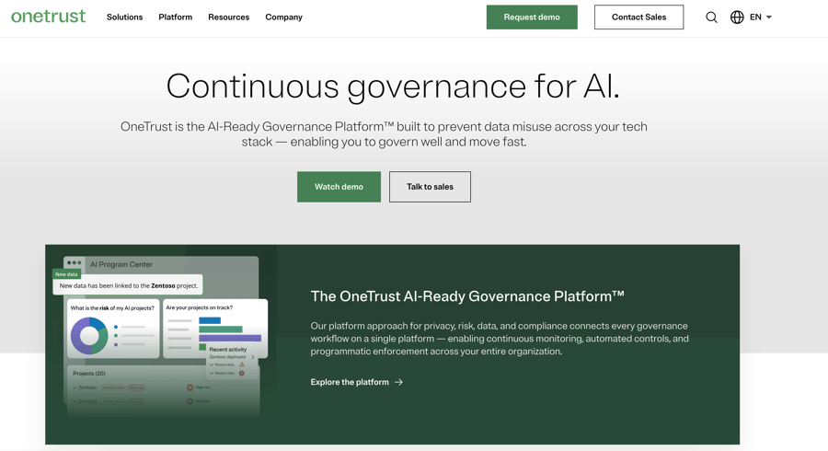Click the OneTrust logo

[48, 17]
